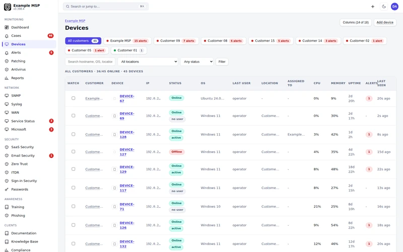The image size is (403, 252).
Task: Filter by Customer 02 chip
Action: click(365, 41)
